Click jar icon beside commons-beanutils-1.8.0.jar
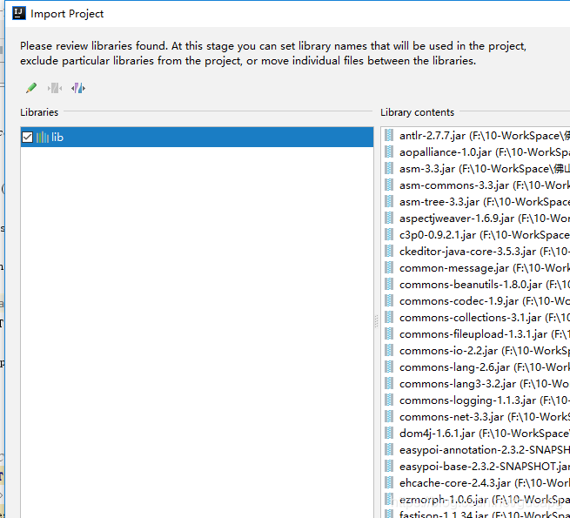This screenshot has height=518, width=570. pyautogui.click(x=389, y=284)
